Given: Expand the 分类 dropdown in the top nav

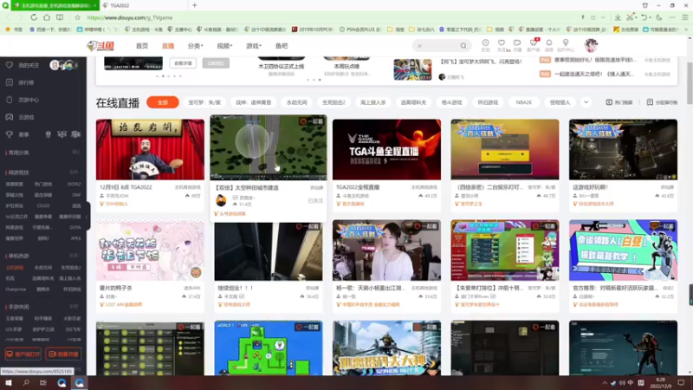Looking at the screenshot, I should [x=195, y=46].
